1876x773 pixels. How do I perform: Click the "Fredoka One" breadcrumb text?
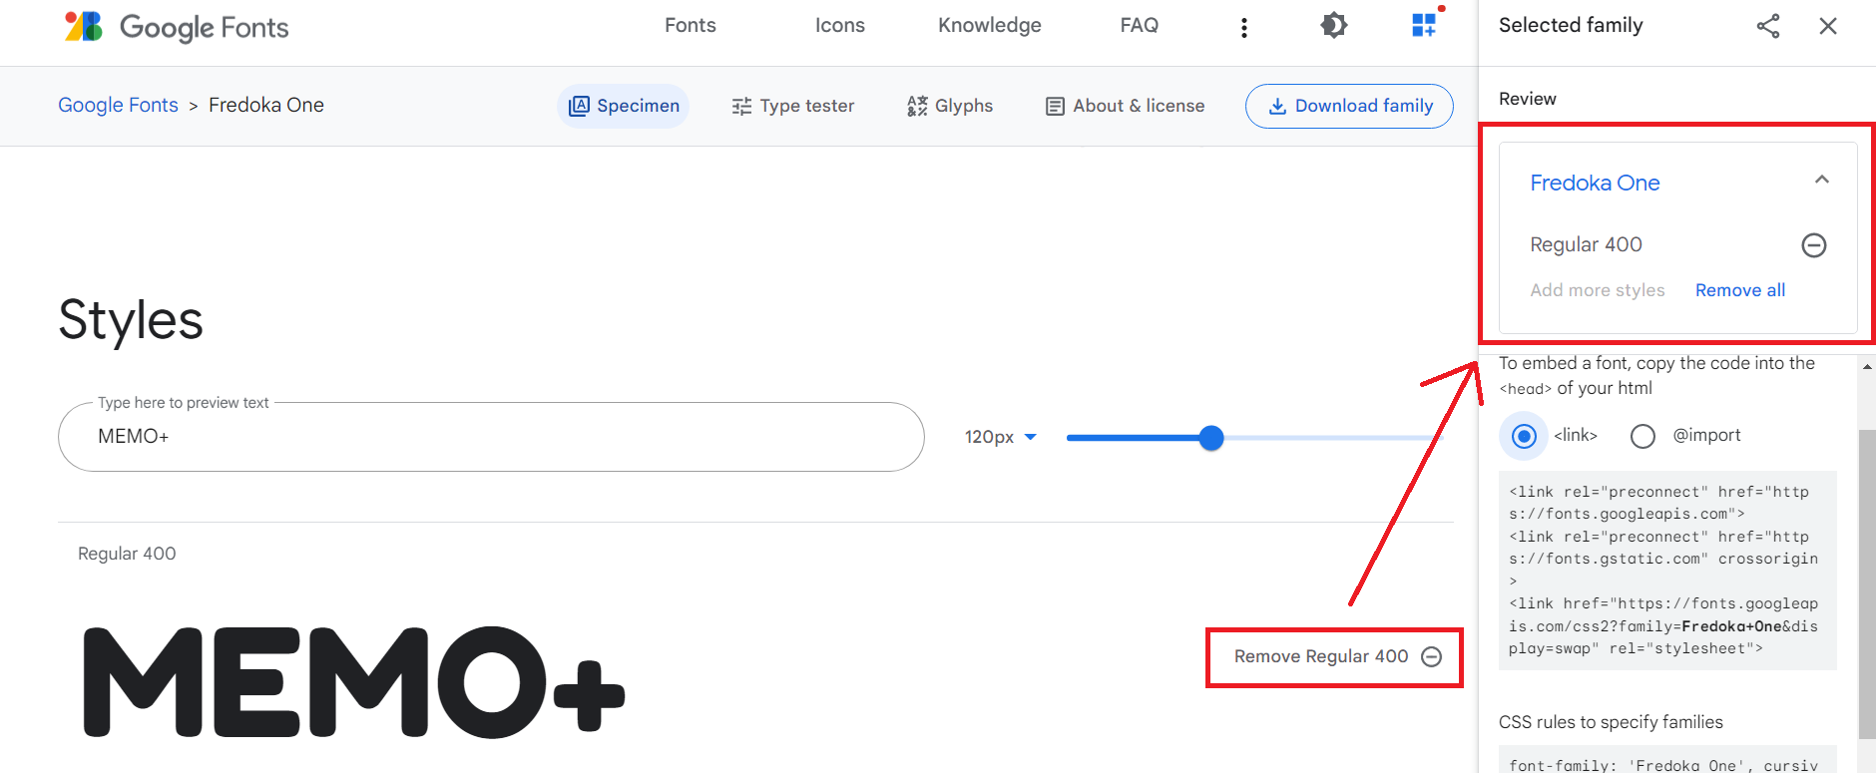tap(266, 105)
